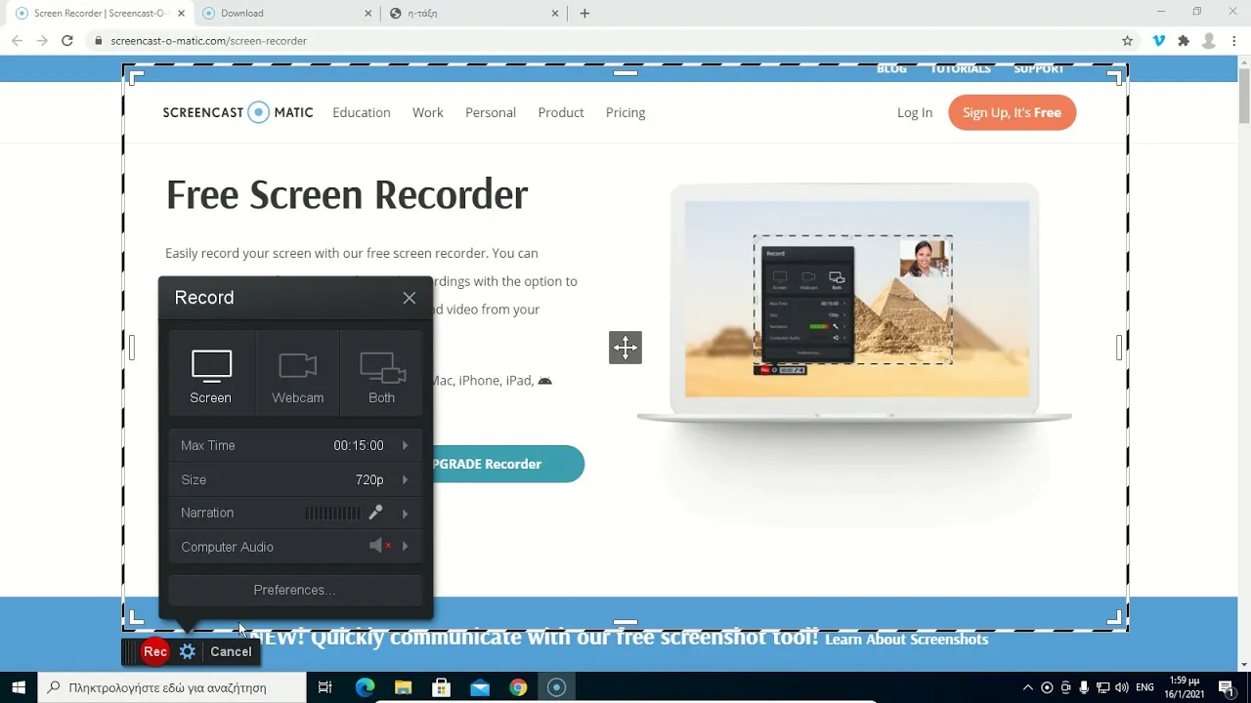Expand Computer Audio options arrow
The image size is (1251, 703).
tap(405, 547)
